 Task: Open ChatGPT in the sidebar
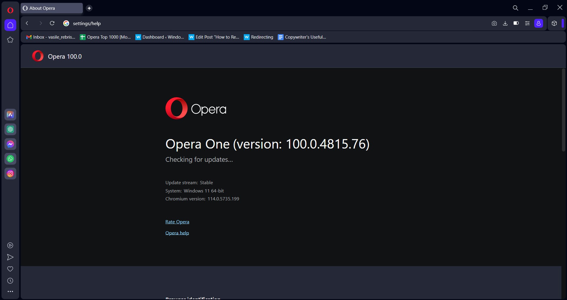click(x=10, y=129)
